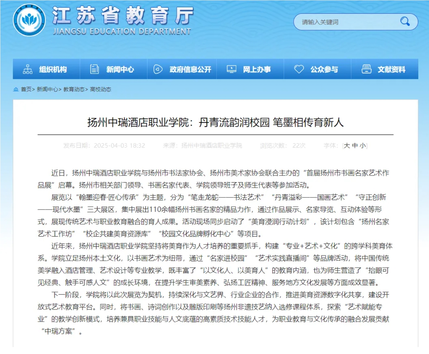429x354 pixels.
Task: Open the 政府信息公开 menu item
Action: point(190,70)
